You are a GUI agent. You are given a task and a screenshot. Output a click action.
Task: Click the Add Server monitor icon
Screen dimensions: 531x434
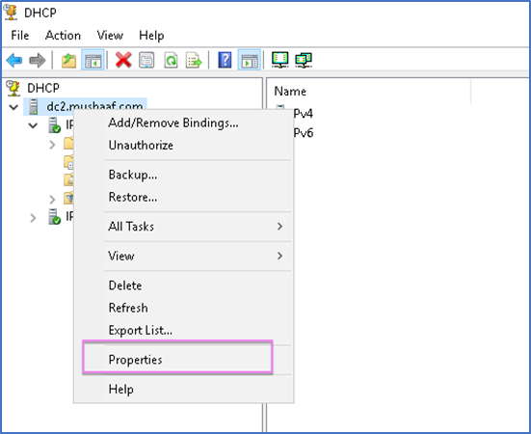pyautogui.click(x=280, y=60)
